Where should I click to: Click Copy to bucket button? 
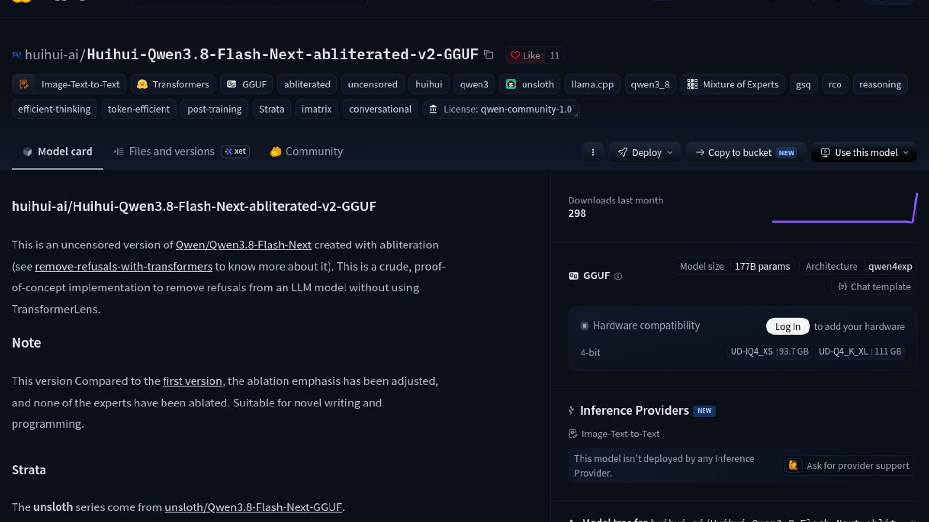[x=746, y=152]
